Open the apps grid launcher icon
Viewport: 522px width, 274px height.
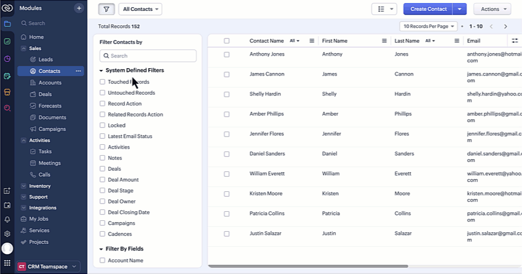[7, 263]
